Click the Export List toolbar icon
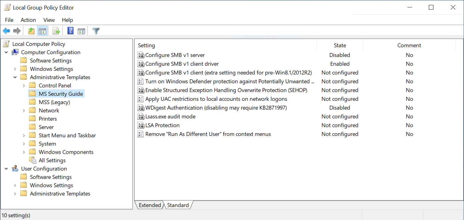 (56, 30)
